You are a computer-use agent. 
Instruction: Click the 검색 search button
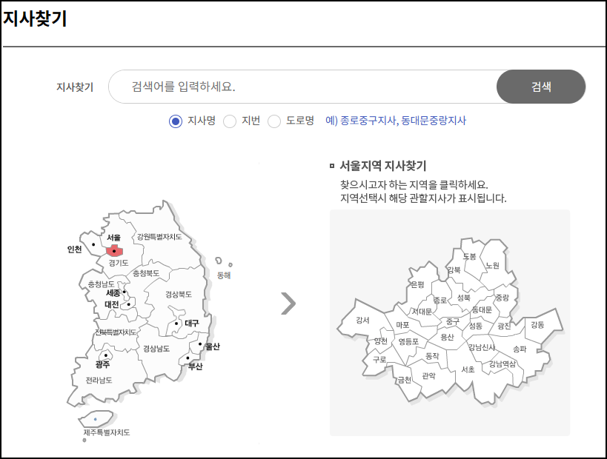[x=540, y=87]
